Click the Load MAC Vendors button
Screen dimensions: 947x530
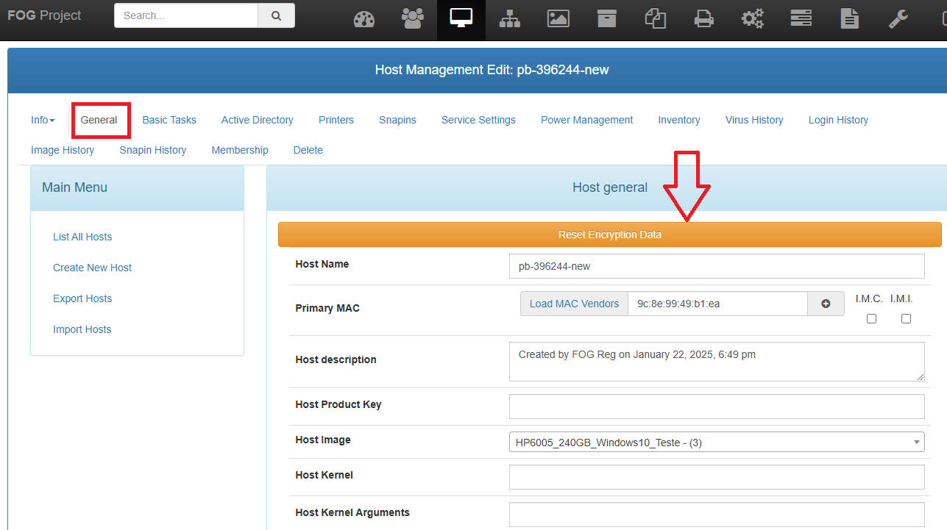coord(574,304)
